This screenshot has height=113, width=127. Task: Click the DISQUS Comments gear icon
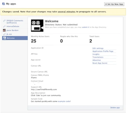[4, 21]
